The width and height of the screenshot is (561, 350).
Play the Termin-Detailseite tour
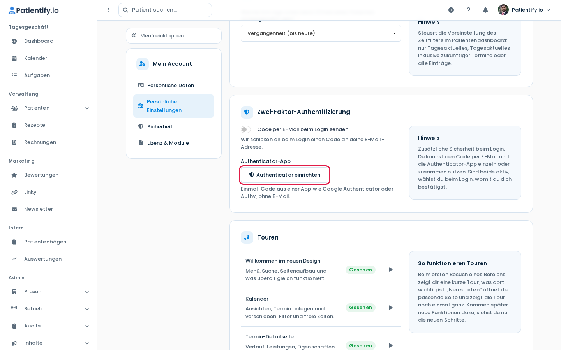pyautogui.click(x=390, y=345)
